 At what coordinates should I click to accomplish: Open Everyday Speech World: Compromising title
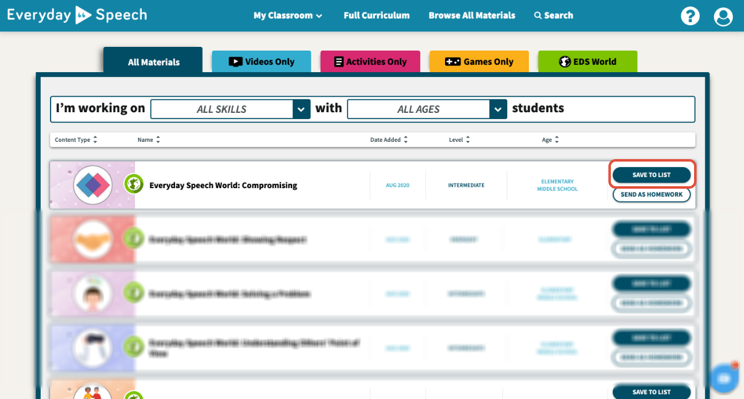[x=223, y=185]
